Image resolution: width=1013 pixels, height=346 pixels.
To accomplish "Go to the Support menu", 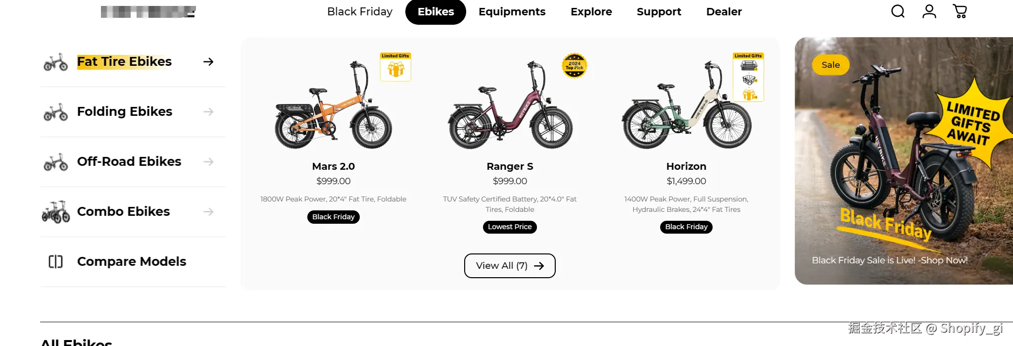I will pos(659,11).
